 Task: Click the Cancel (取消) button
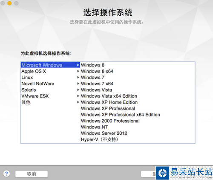pyautogui.click(x=32, y=174)
